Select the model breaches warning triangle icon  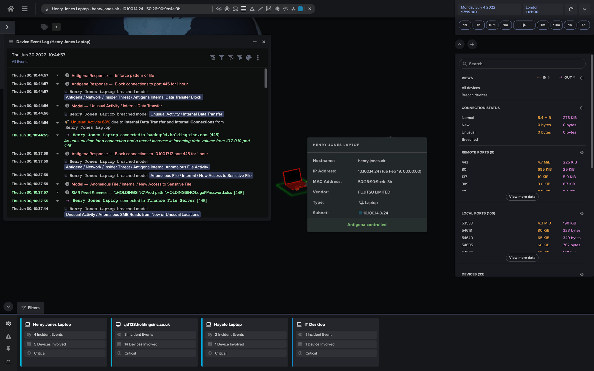tap(252, 9)
